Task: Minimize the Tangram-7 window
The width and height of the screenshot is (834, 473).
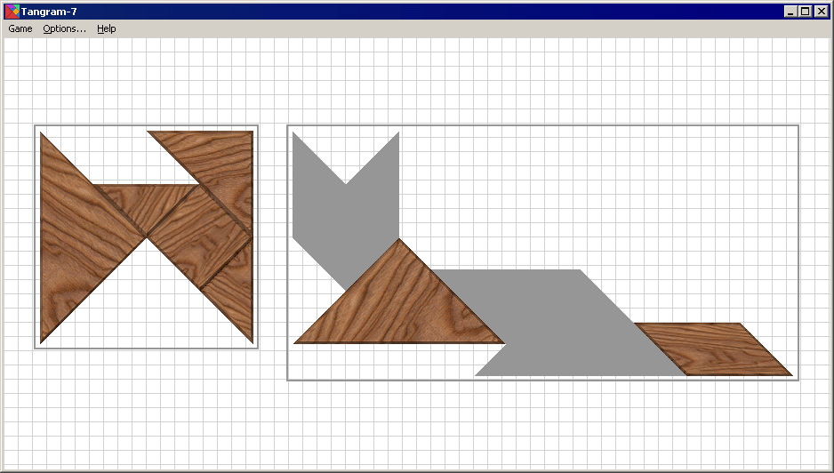Action: 790,12
